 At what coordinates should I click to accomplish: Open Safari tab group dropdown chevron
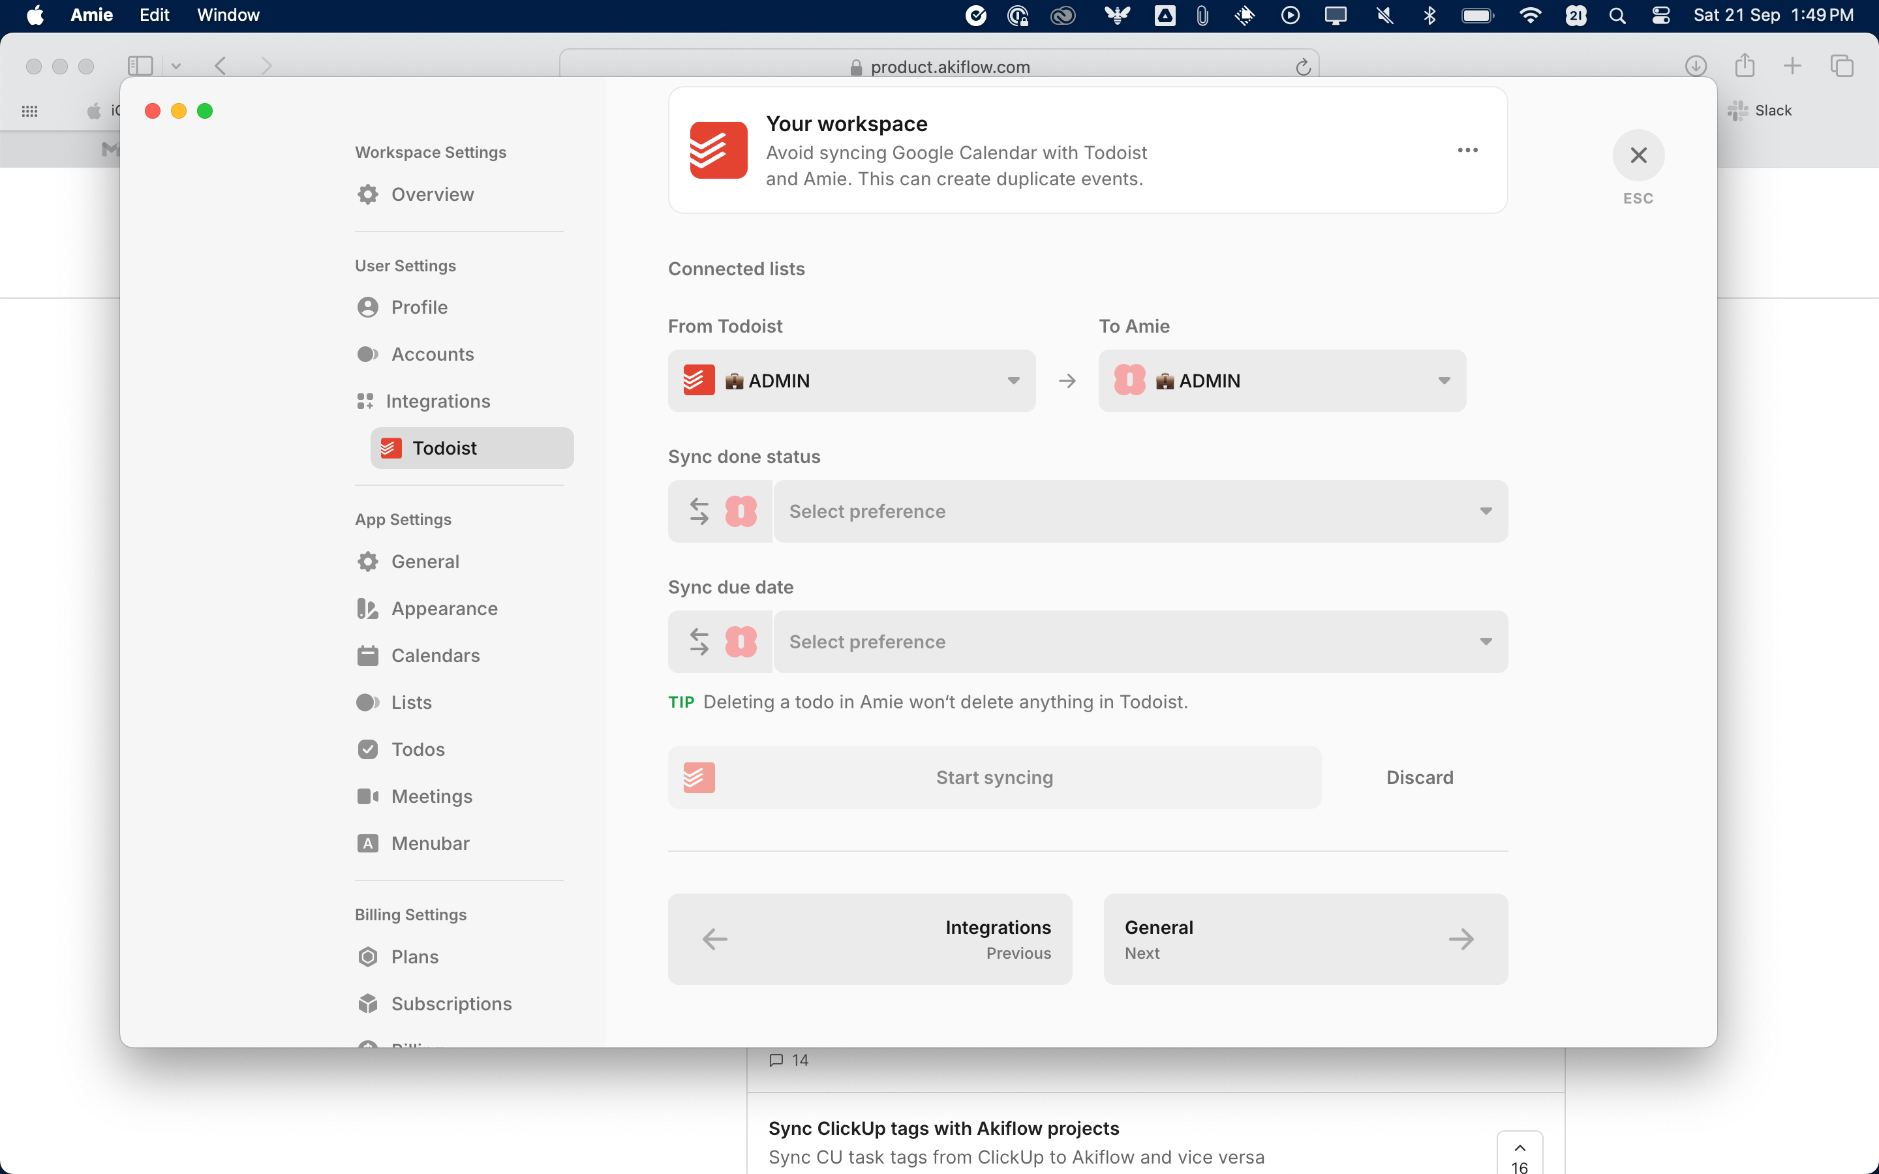[x=176, y=66]
